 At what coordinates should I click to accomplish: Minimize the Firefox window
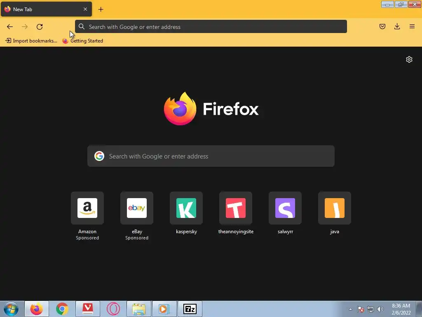pyautogui.click(x=387, y=5)
